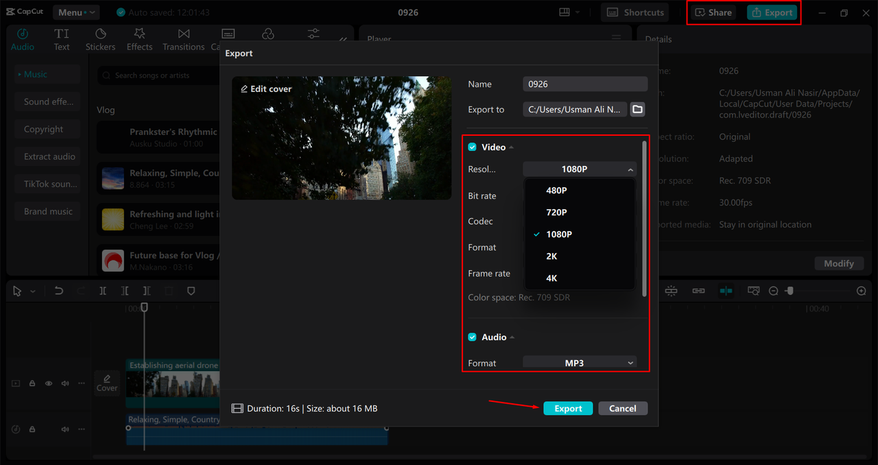
Task: Open the Filters overlapping-circles icon
Action: tap(268, 34)
